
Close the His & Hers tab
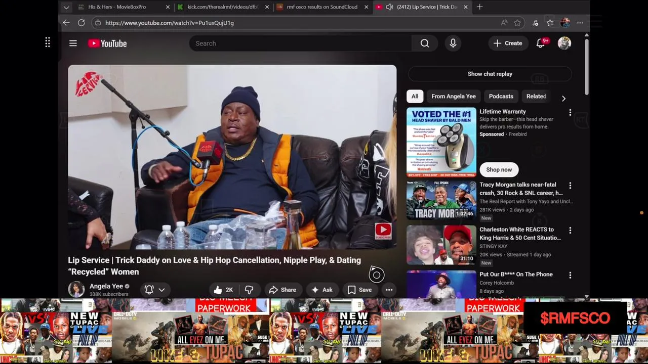point(168,7)
